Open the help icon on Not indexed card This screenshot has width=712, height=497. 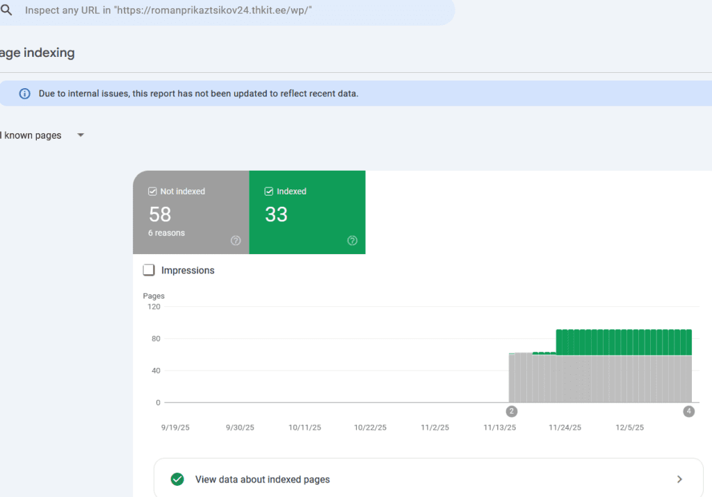[236, 241]
